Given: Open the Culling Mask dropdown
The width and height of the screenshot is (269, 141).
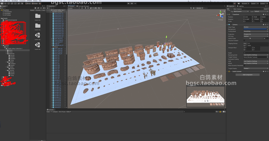Looking at the screenshot, I should click(x=256, y=31).
